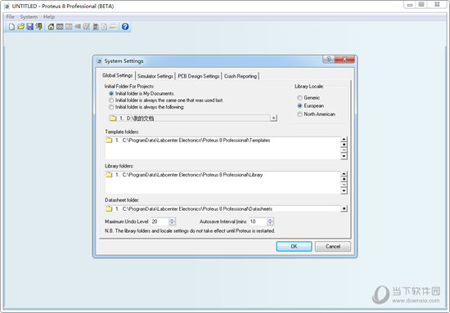
Task: Open project using the folder icon
Action: tap(20, 27)
